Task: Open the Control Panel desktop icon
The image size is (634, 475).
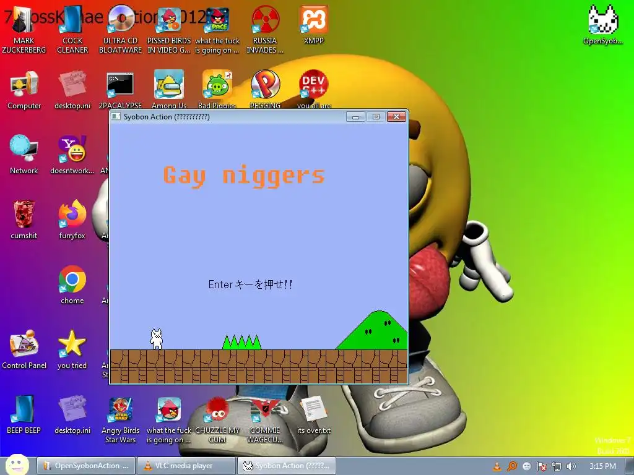Action: coord(24,349)
